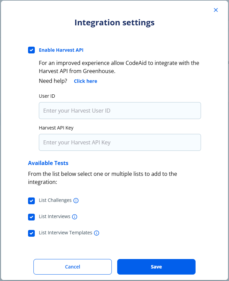Screen dimensions: 229x281
Task: Focus the Harvest User ID input field
Action: [120, 111]
